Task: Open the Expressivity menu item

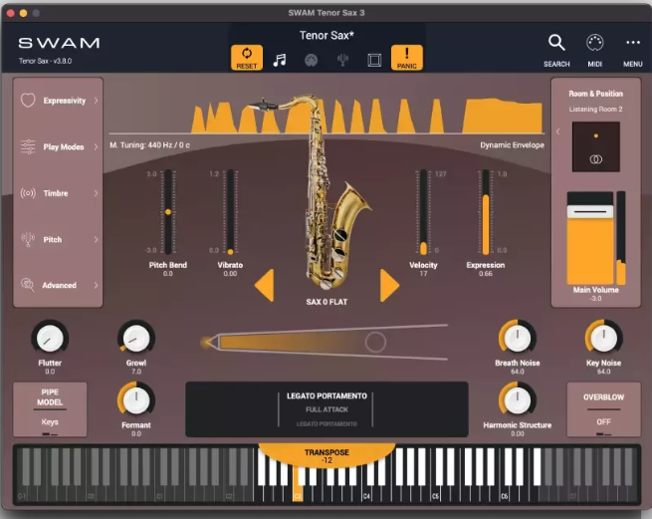Action: (x=58, y=101)
